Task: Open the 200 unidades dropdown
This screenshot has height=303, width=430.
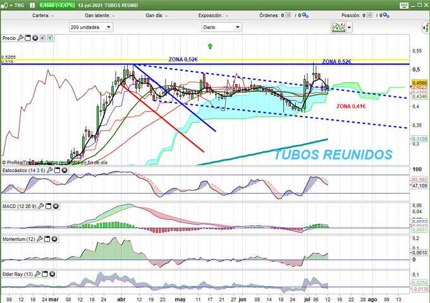Action: click(x=91, y=27)
